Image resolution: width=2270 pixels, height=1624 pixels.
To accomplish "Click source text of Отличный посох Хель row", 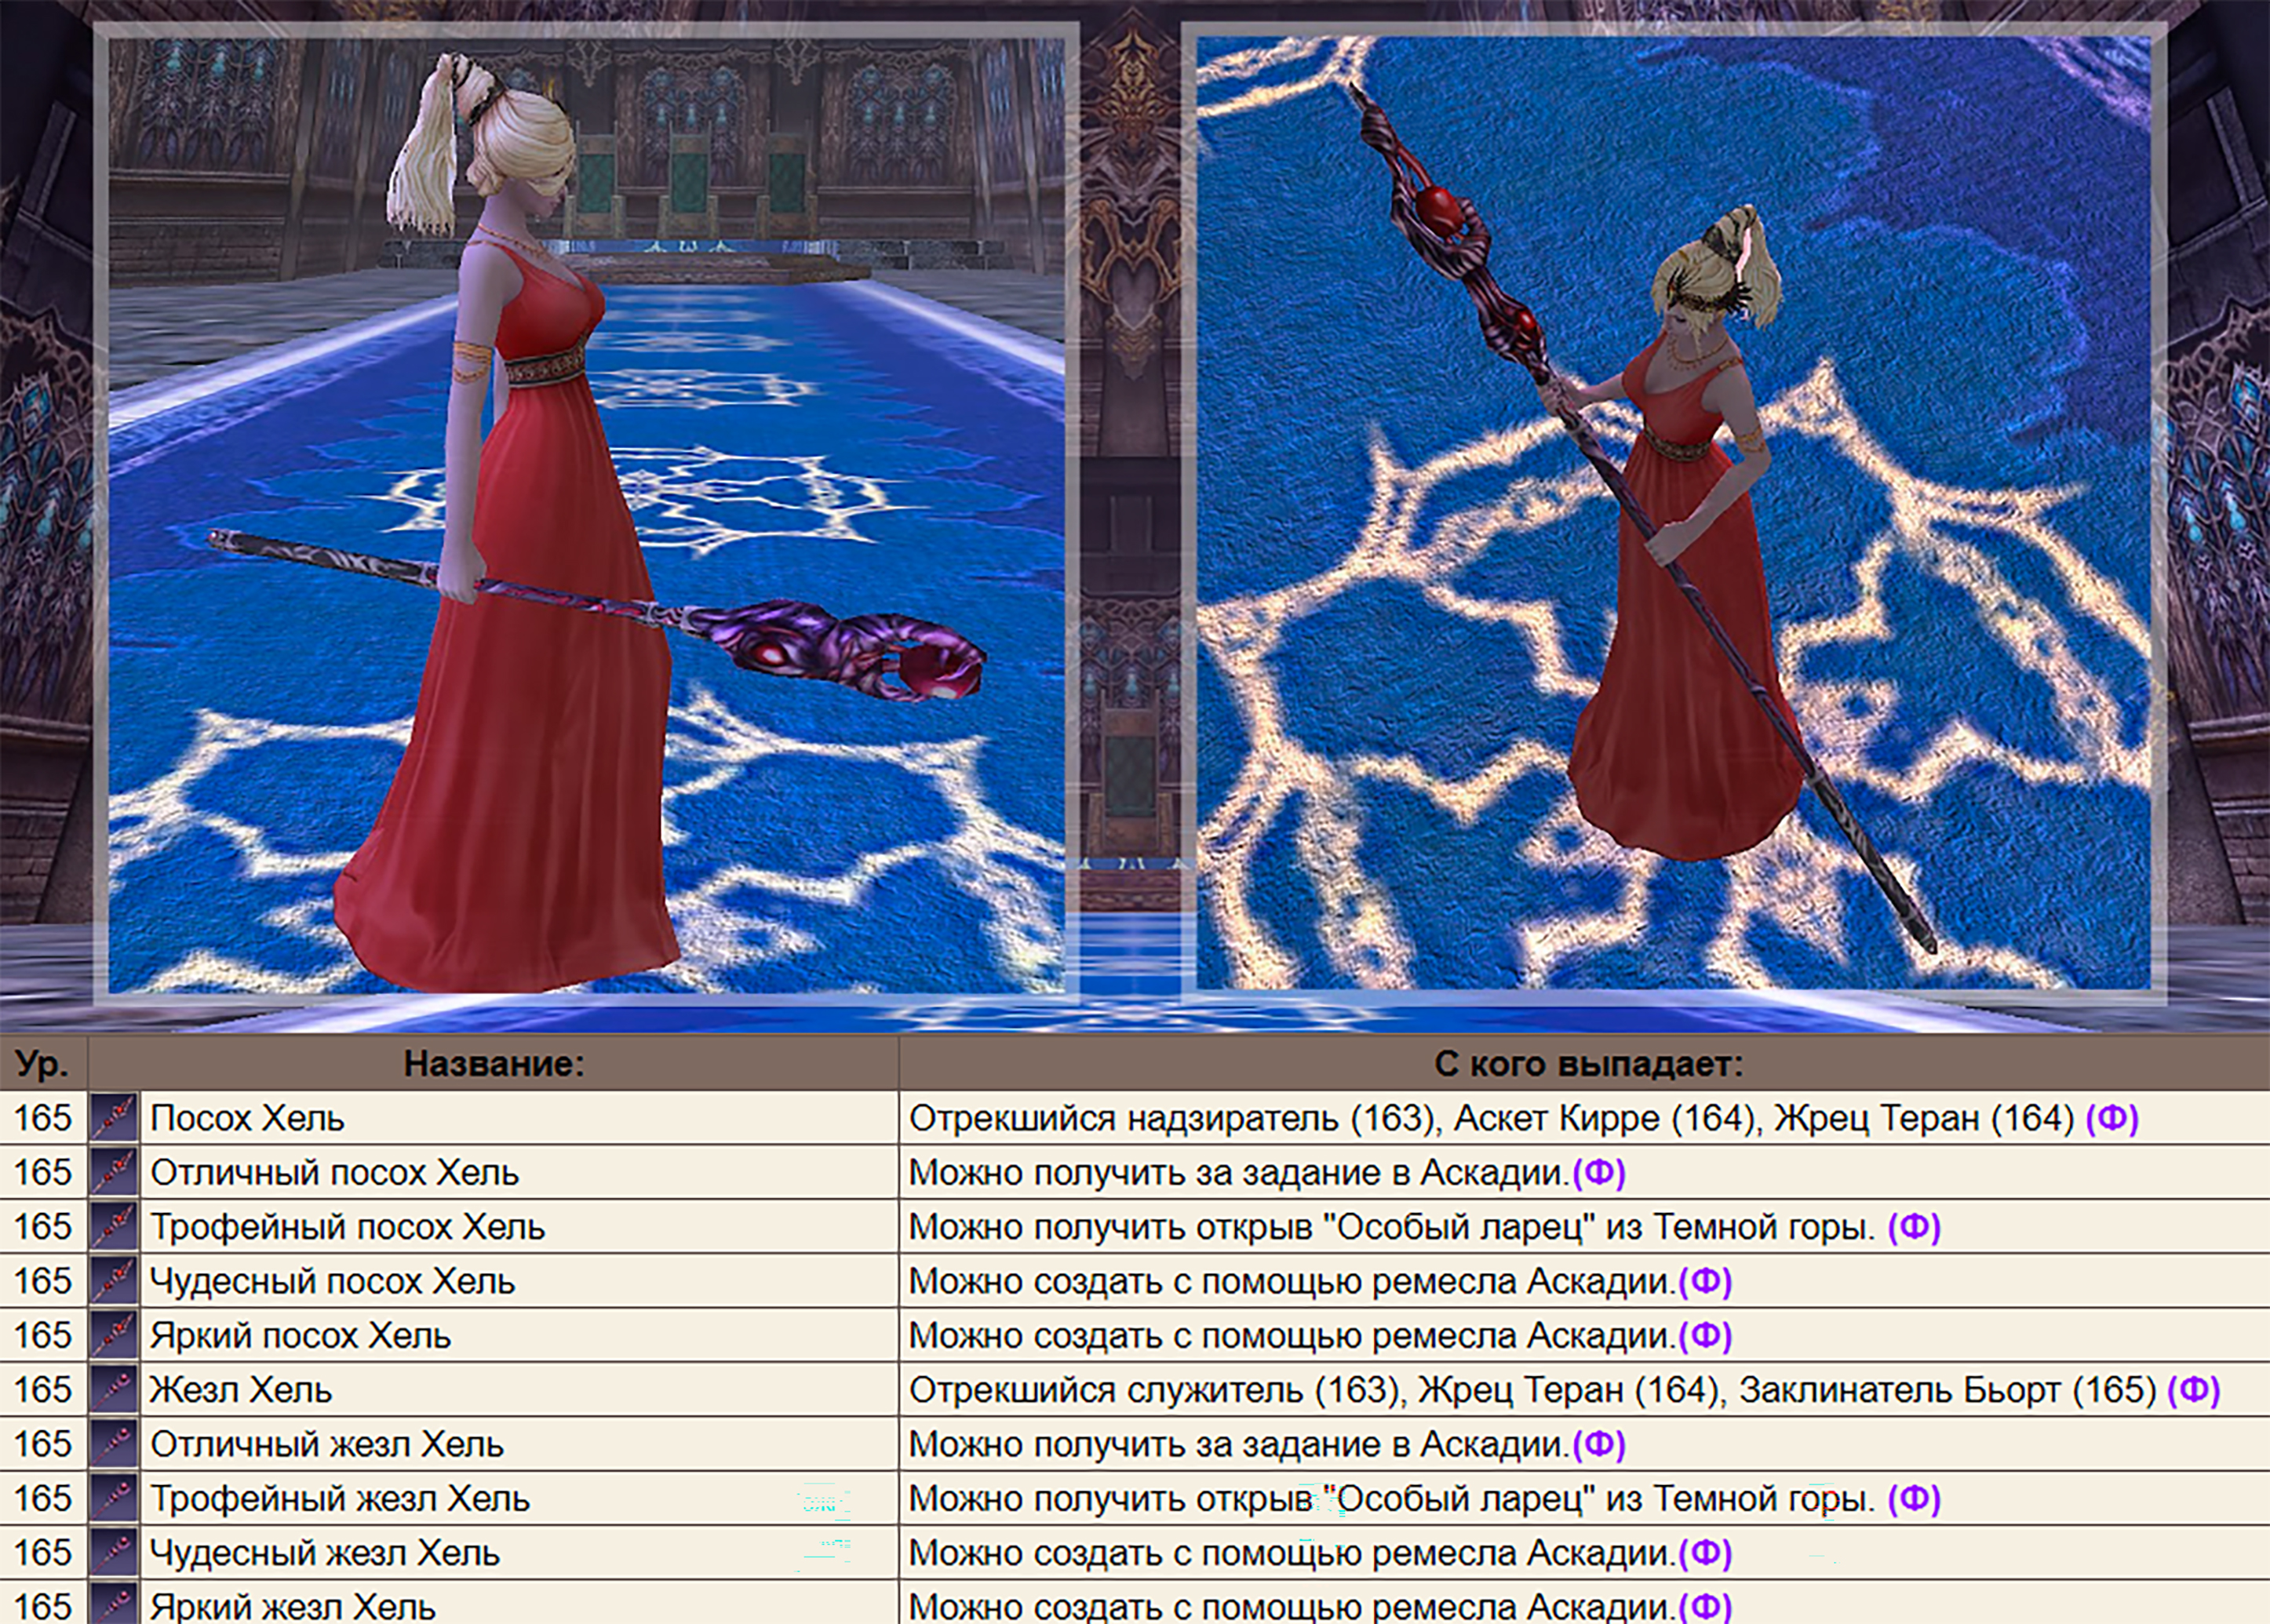I will [x=1239, y=1172].
